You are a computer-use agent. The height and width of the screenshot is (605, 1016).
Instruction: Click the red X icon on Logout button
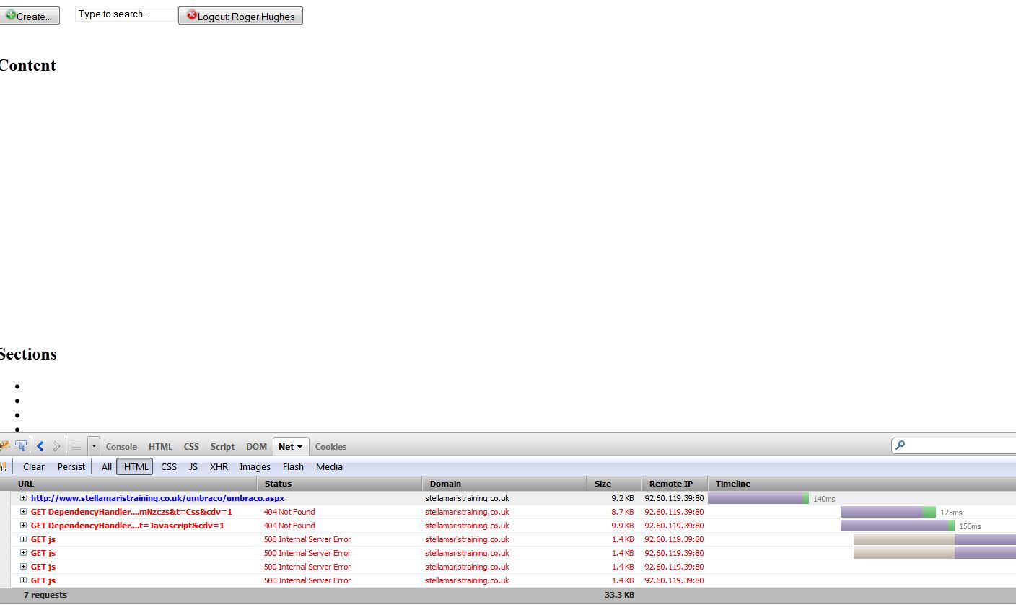[191, 14]
